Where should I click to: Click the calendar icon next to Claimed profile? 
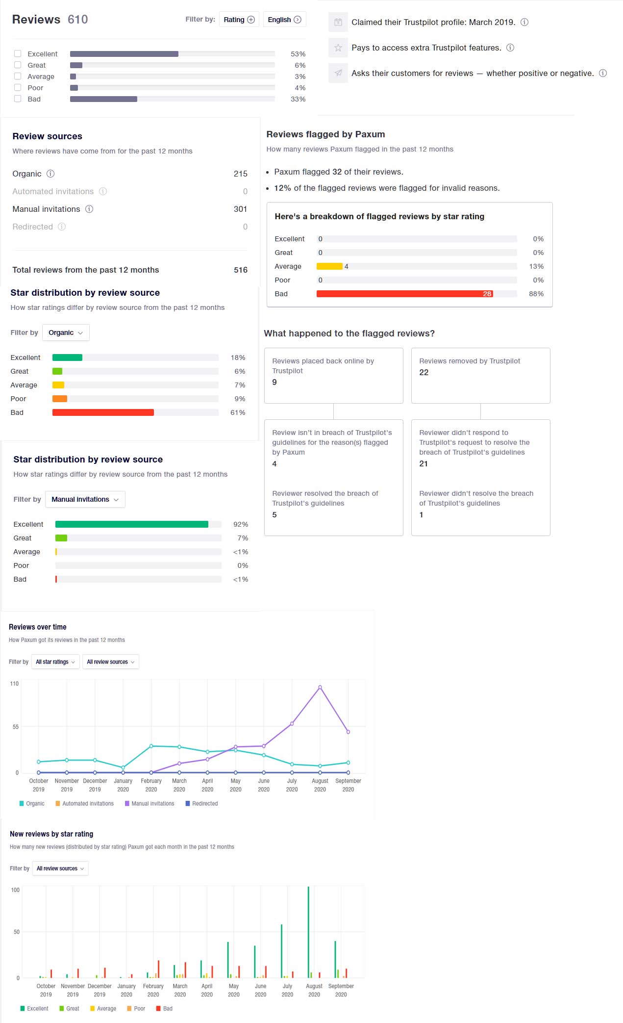click(x=338, y=22)
